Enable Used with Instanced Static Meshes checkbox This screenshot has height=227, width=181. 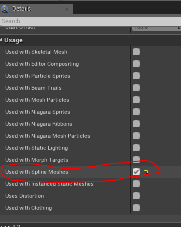(136, 184)
